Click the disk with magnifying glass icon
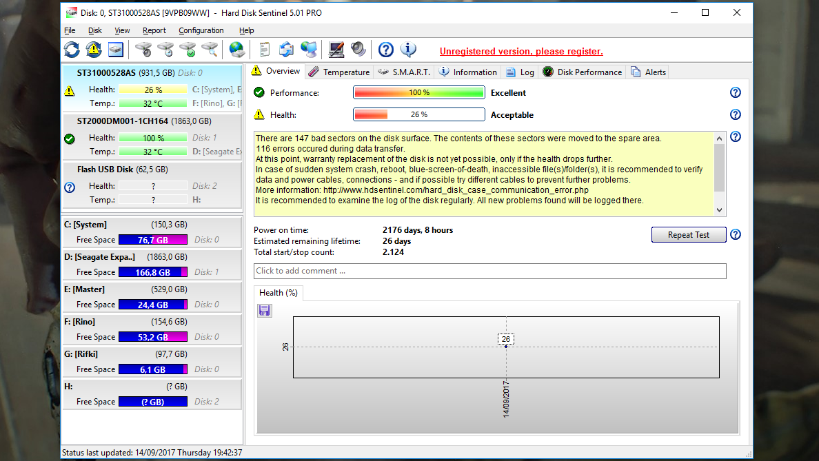819x461 pixels. click(x=210, y=50)
